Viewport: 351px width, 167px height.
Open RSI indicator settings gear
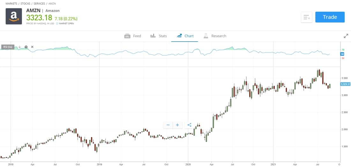26,47
